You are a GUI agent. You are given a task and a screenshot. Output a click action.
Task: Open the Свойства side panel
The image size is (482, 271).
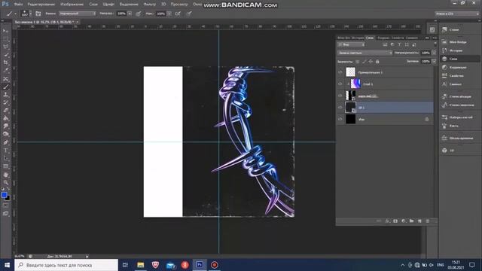pyautogui.click(x=456, y=75)
